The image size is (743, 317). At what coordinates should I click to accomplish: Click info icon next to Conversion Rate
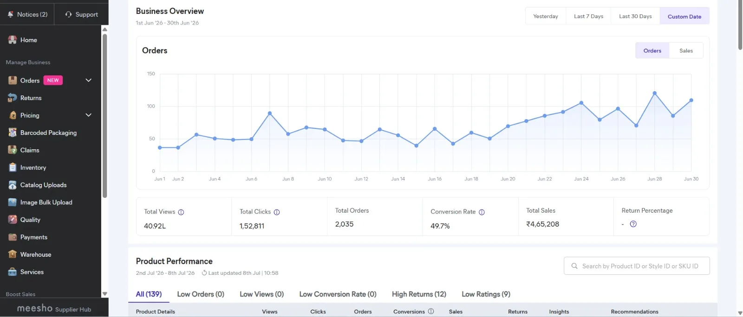(482, 212)
